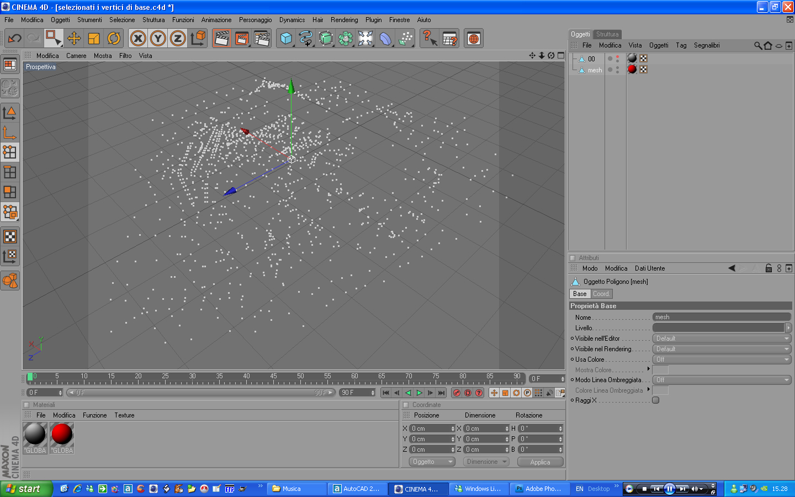Open the Render Settings icon

click(x=262, y=39)
